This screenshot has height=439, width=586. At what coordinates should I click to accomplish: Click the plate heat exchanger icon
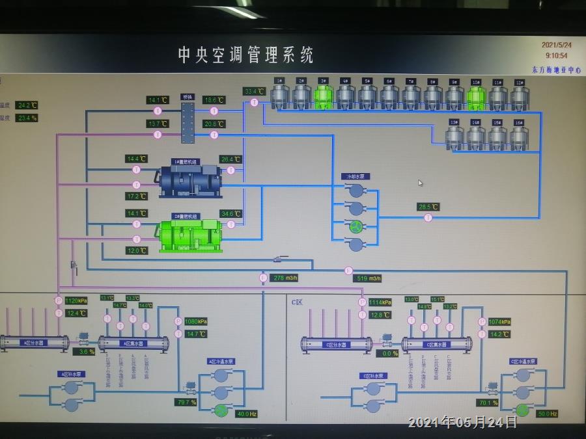pos(188,123)
